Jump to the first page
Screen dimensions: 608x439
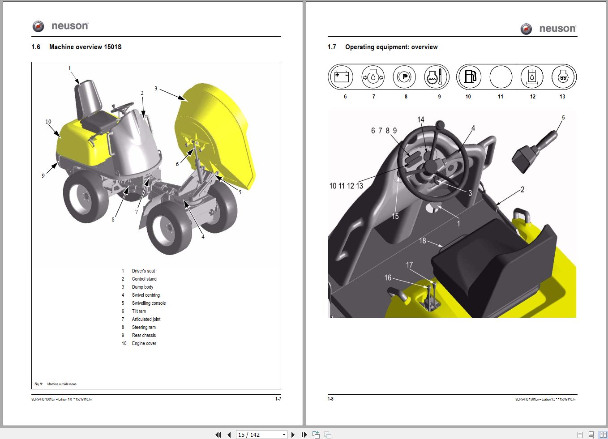(x=218, y=434)
